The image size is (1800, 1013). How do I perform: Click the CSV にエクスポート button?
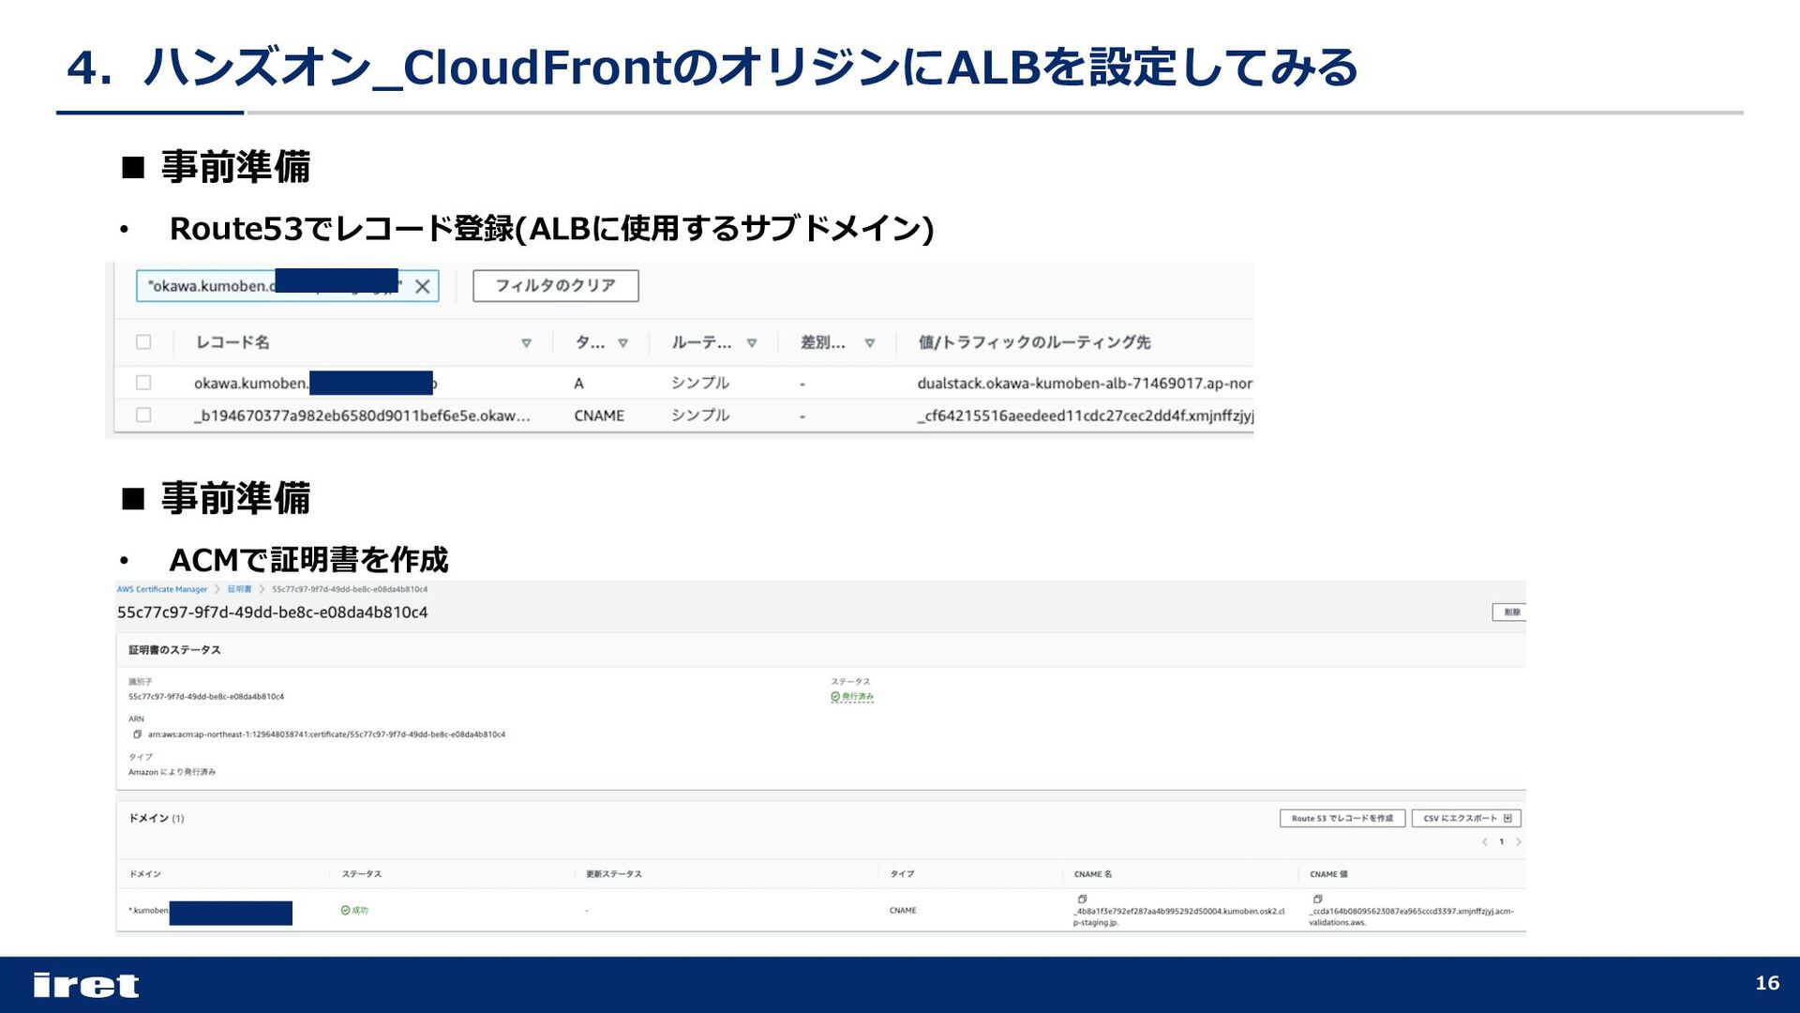point(1466,818)
